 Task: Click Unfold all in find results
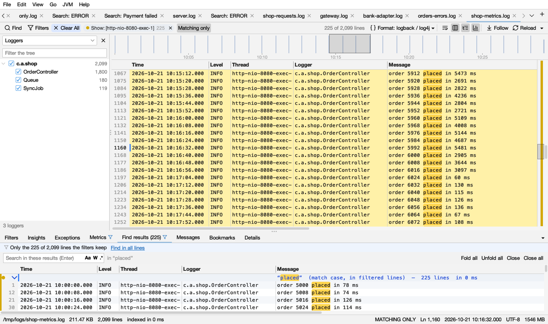(x=492, y=258)
